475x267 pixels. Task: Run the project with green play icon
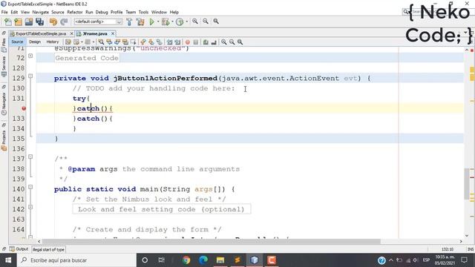[x=152, y=22]
